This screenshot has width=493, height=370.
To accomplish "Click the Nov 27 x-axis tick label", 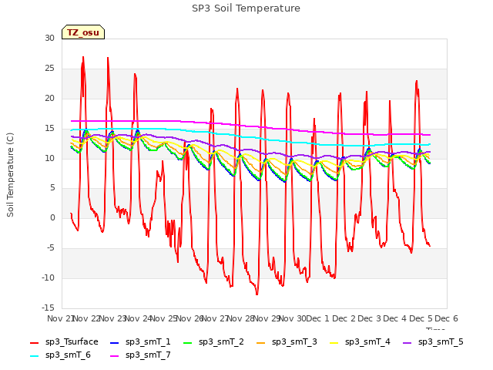I will [x=215, y=318].
